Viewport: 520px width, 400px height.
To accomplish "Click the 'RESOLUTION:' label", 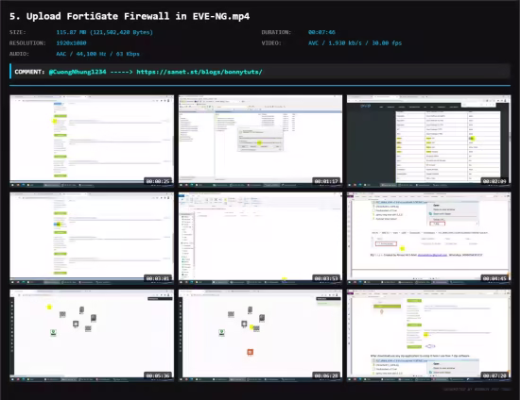I will 27,43.
